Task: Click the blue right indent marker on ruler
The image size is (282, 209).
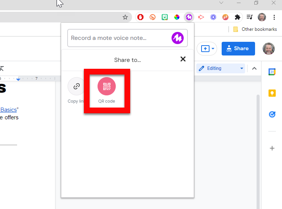Action: coord(18,79)
